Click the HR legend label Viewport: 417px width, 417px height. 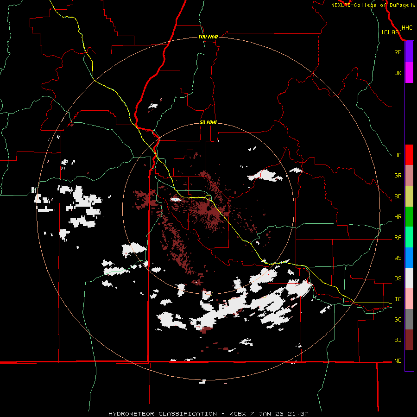pos(398,217)
